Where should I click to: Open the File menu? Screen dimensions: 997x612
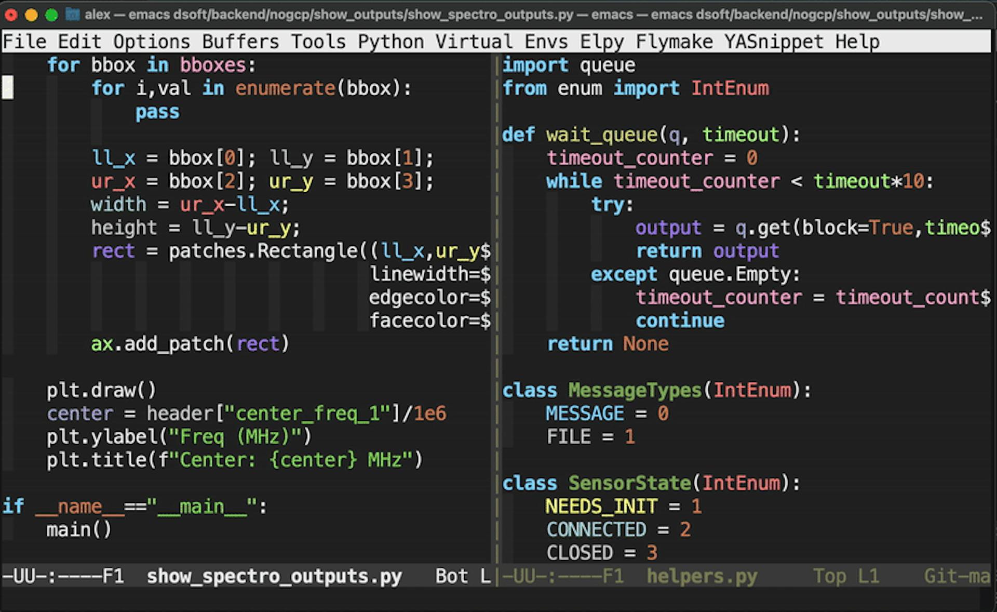(24, 42)
